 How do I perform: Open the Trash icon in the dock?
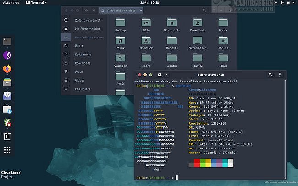(7, 136)
